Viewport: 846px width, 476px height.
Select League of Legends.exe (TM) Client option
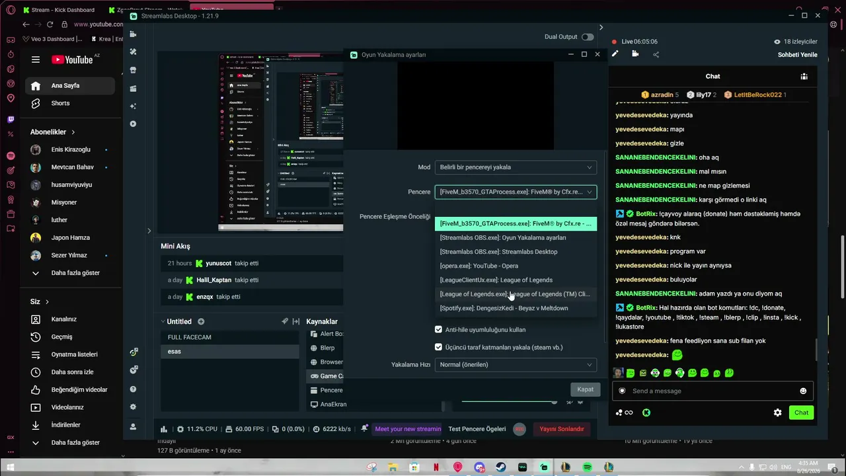tap(516, 294)
